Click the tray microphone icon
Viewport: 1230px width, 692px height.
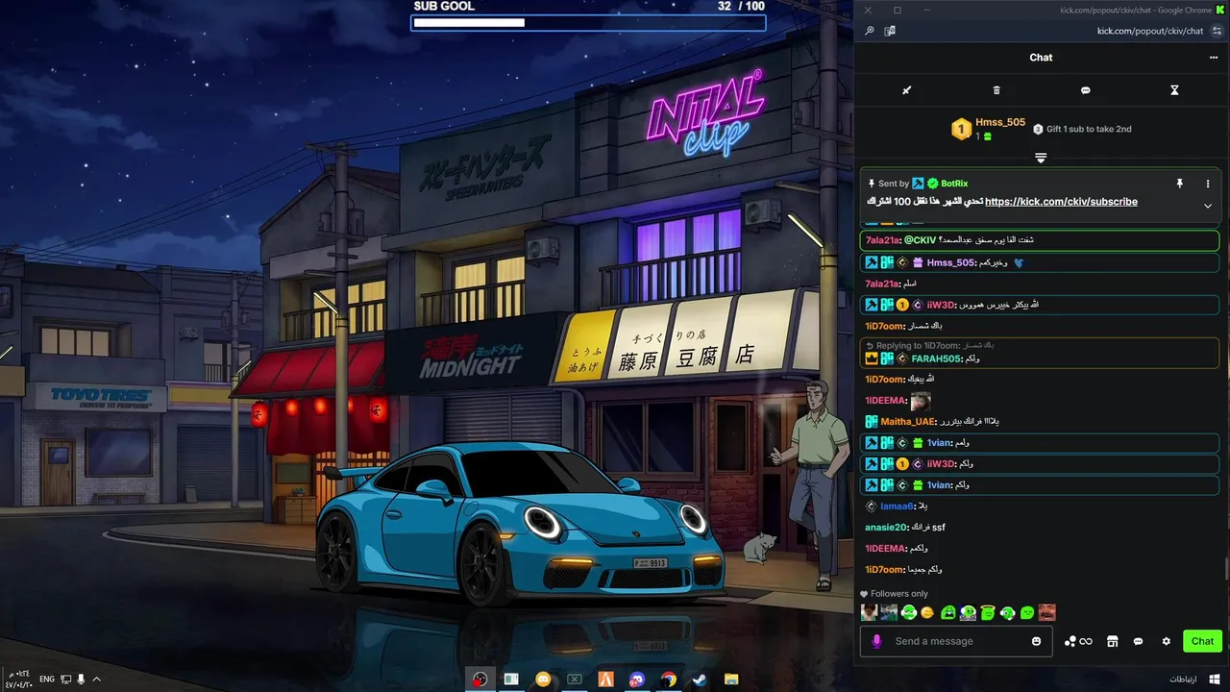[x=81, y=680]
